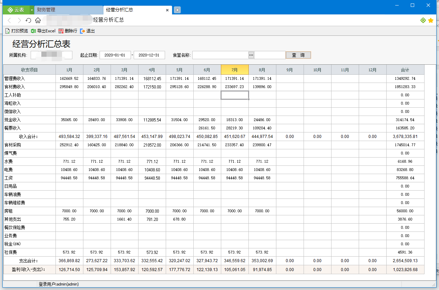Close the 经营分析汇总 tab
Viewport: 439px width, 290px height.
(x=167, y=10)
